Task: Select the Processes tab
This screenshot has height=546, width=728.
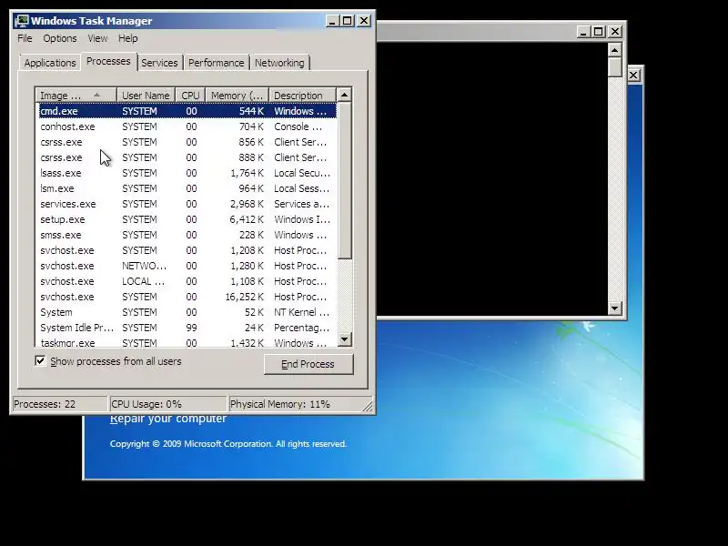Action: point(108,61)
